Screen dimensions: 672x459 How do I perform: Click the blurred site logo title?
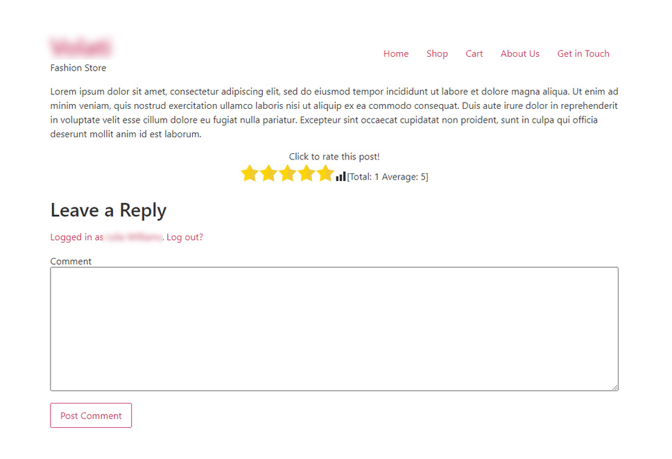pos(81,47)
